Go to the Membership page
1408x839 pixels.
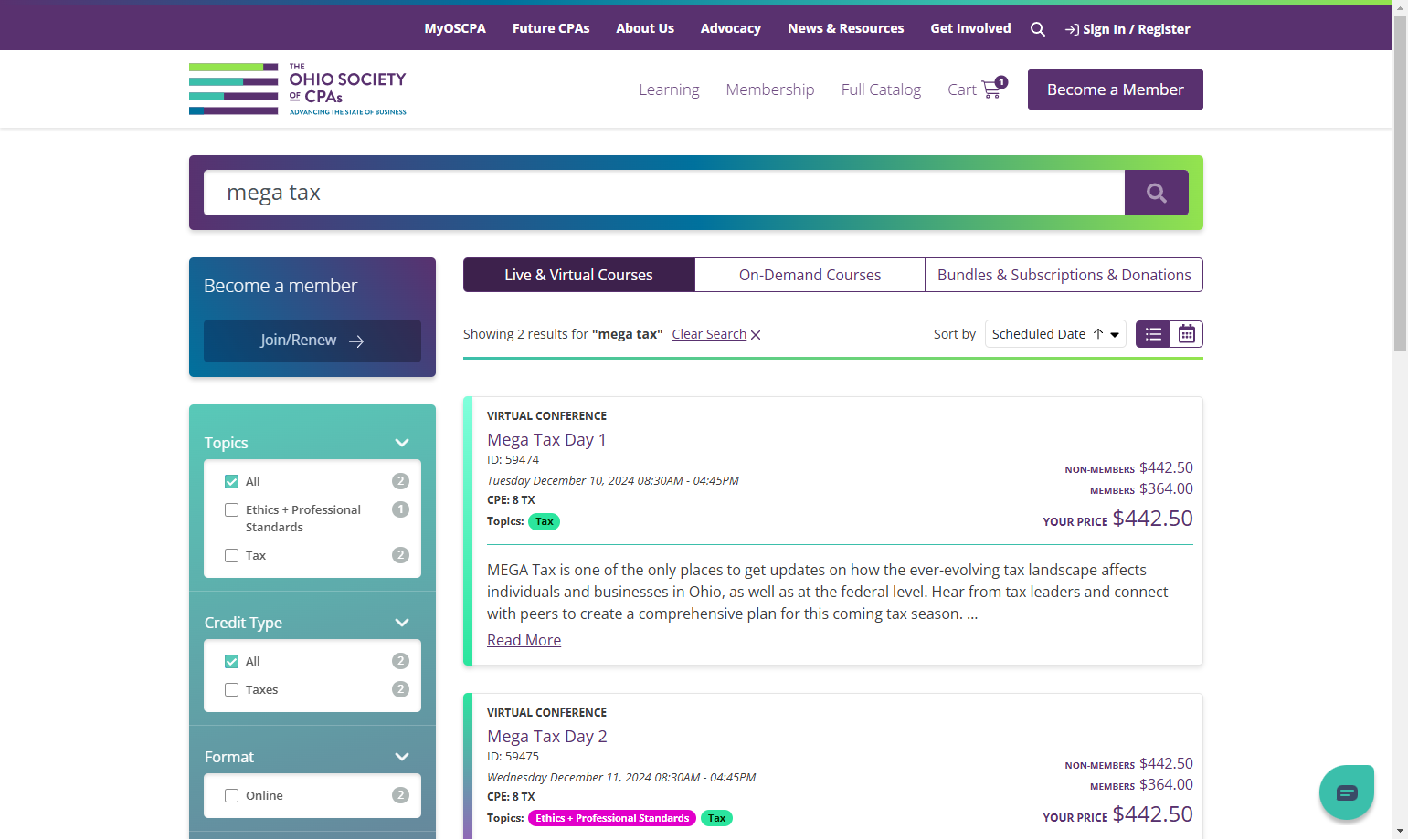pos(770,89)
